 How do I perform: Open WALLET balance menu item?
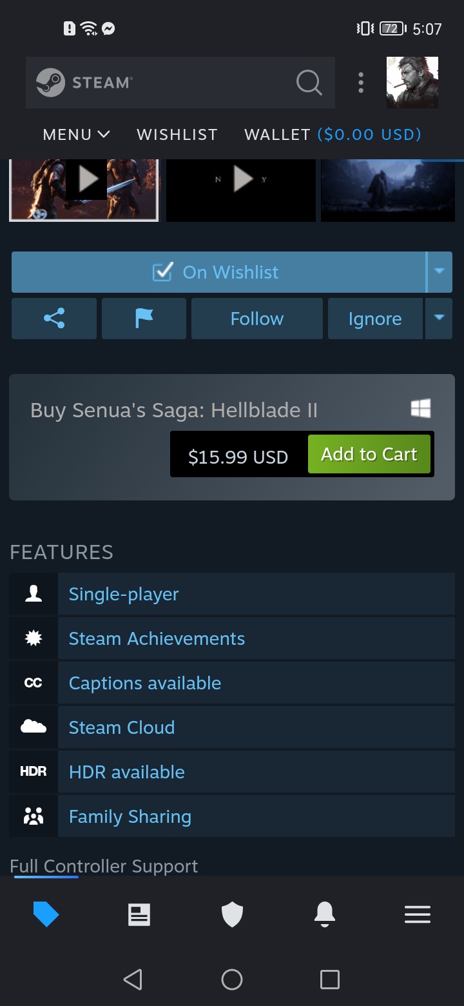tap(333, 135)
